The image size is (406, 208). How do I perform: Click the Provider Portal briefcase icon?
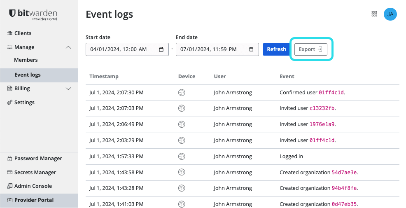coord(10,200)
